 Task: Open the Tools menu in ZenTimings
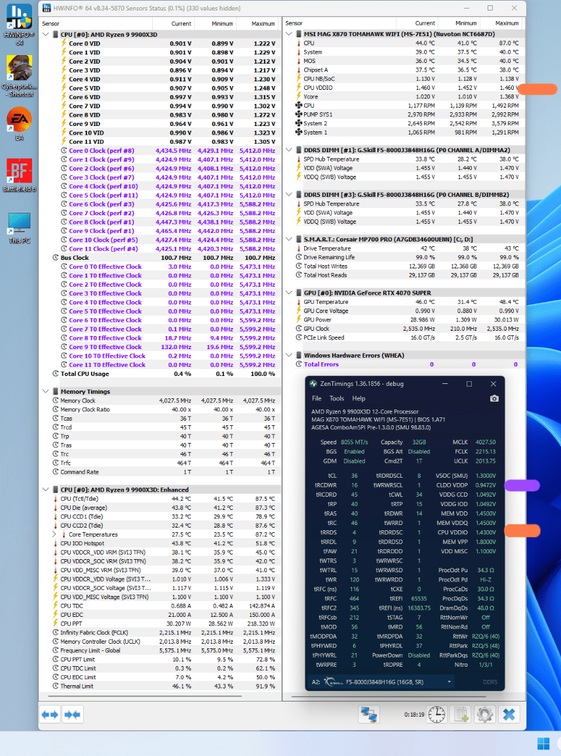coord(337,399)
